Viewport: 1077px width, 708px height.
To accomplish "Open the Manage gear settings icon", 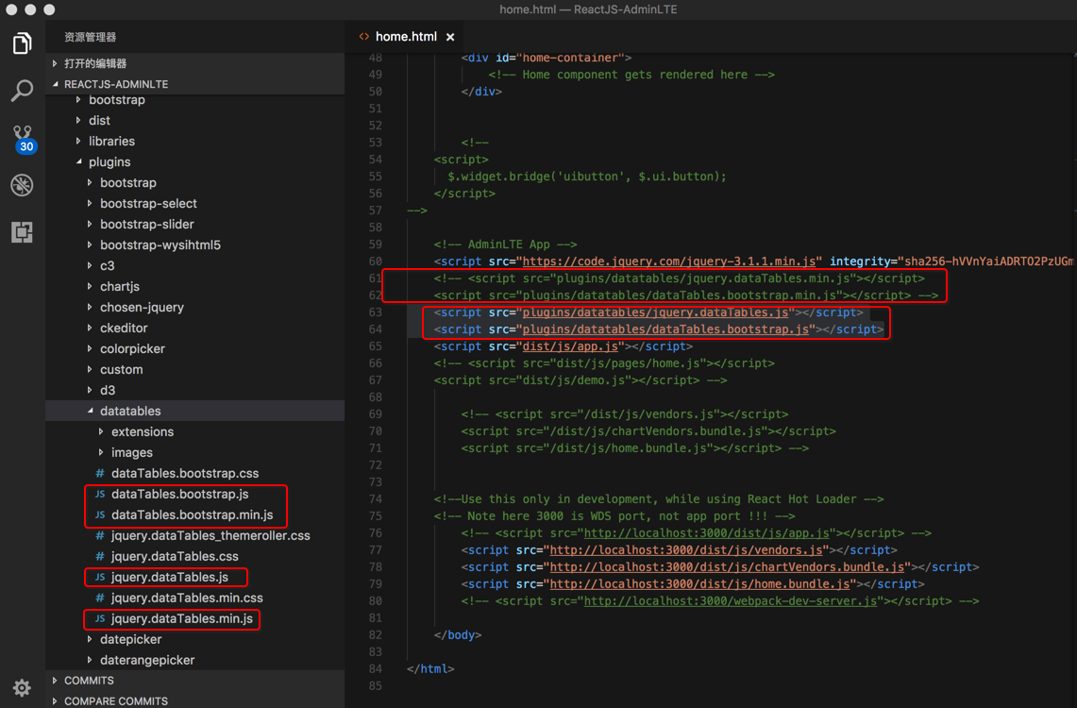I will click(x=22, y=686).
